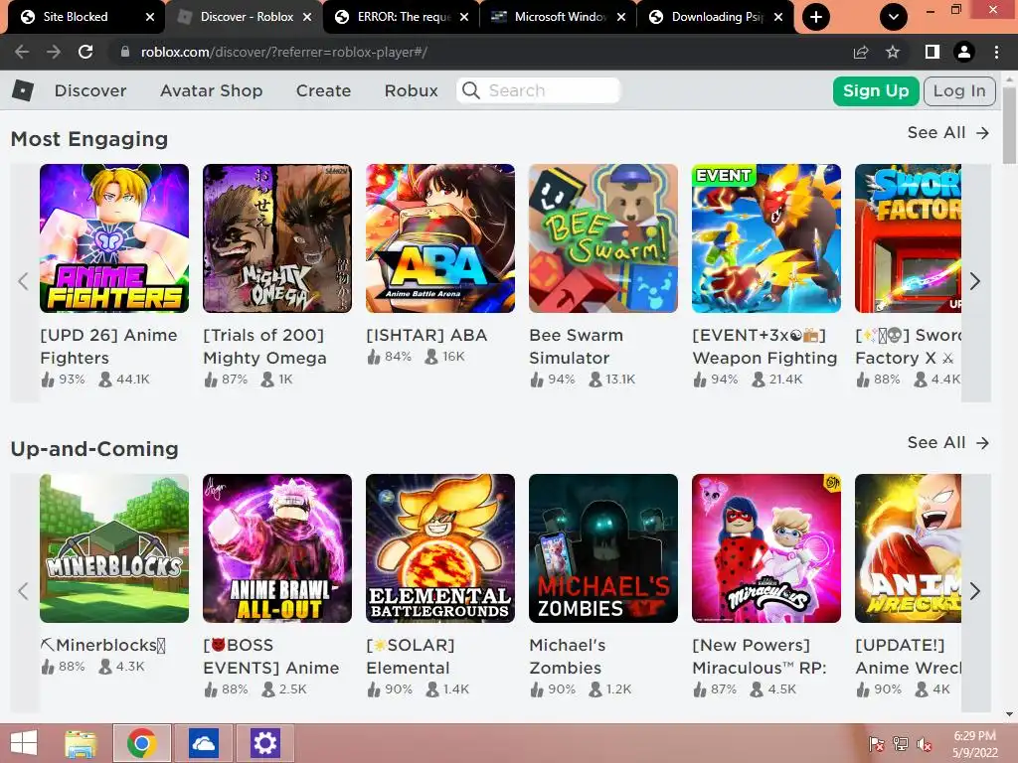Open the Anime Wrecking thumbnail
Screen dimensions: 1018x763
click(909, 548)
